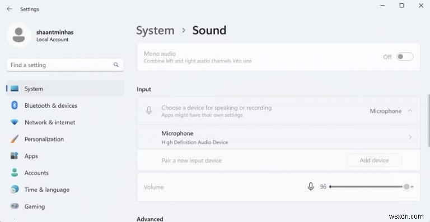
Task: Click the Gaming controller icon
Action: (15, 206)
